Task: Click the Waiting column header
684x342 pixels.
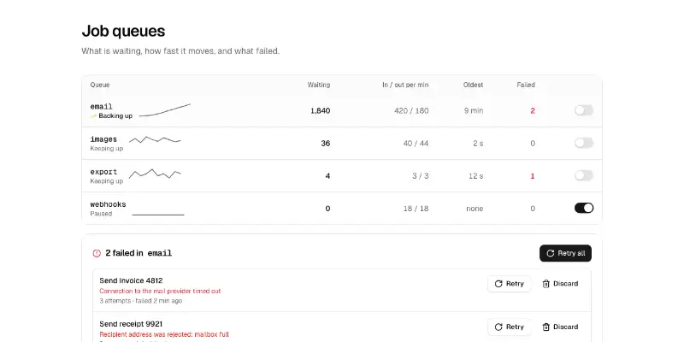Action: 319,85
